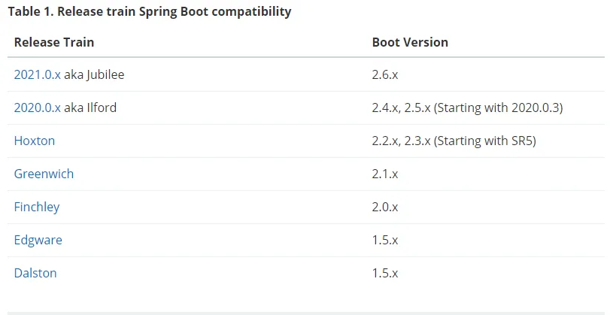This screenshot has width=610, height=315.
Task: Open the 2020.0.x release train link
Action: point(38,108)
